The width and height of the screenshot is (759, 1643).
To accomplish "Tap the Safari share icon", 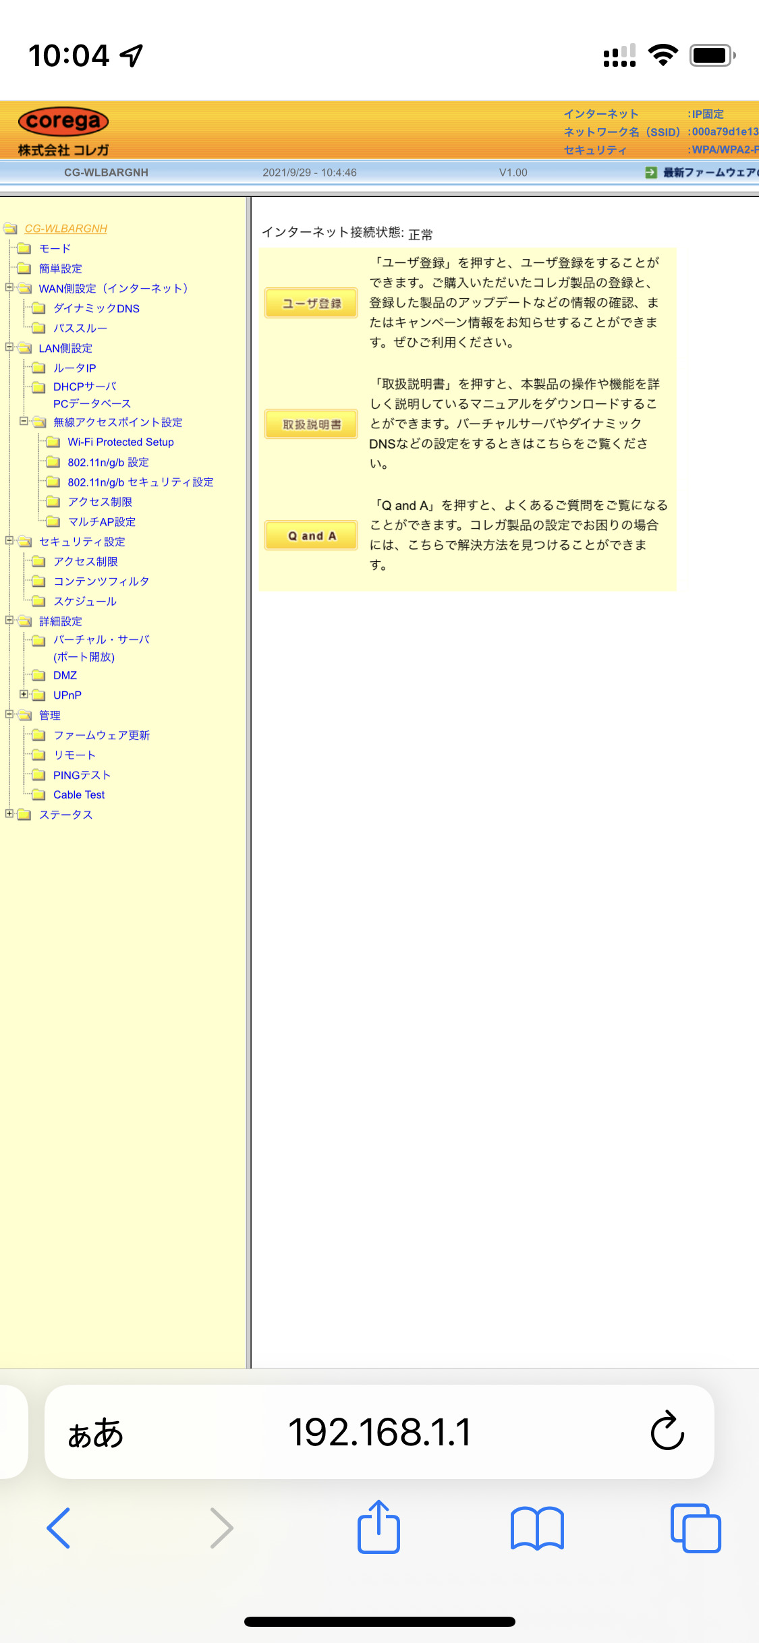I will pyautogui.click(x=378, y=1528).
